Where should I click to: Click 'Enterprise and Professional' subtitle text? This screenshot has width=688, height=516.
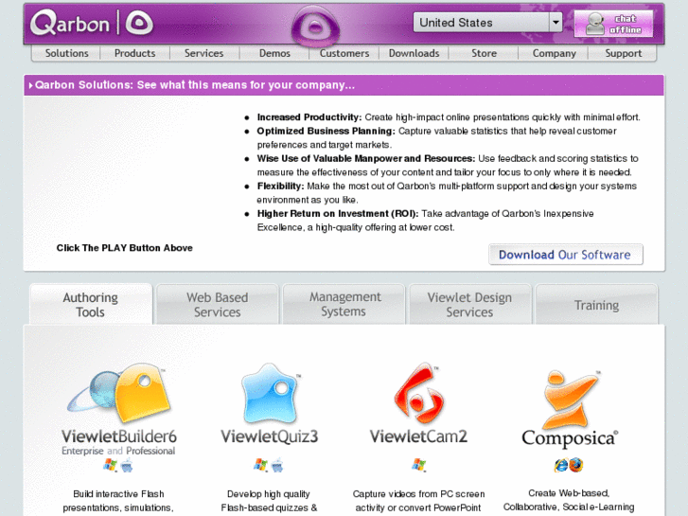(x=118, y=451)
